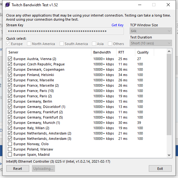Screen dimensions: 178x178
Task: Select France, Paris (2) row text
Action: (33, 96)
